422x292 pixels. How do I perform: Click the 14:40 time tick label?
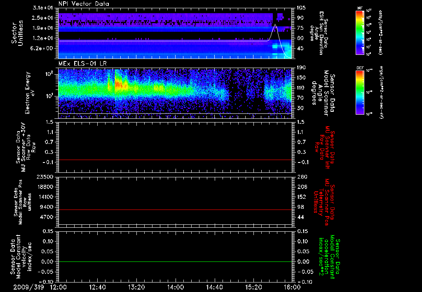coord(214,287)
